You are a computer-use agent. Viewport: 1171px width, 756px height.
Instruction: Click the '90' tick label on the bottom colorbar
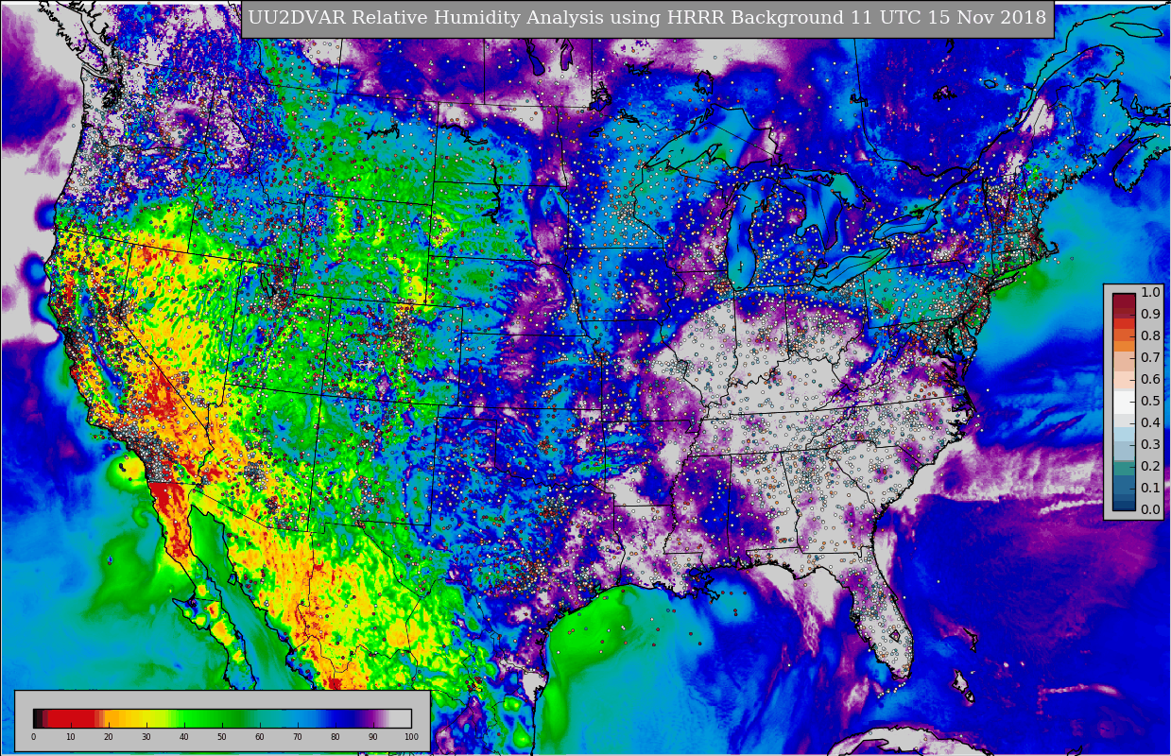tap(373, 737)
